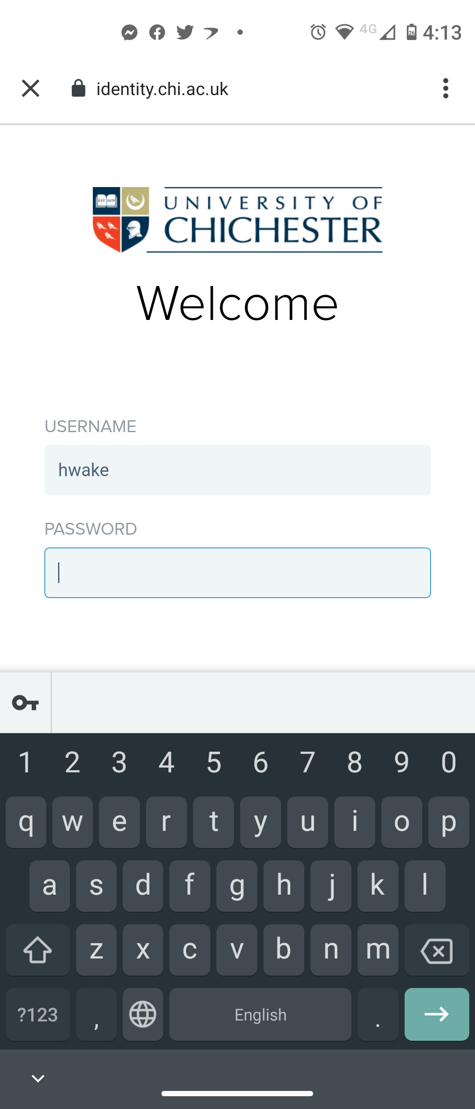Tap the University of Chichester logo

coord(237,220)
